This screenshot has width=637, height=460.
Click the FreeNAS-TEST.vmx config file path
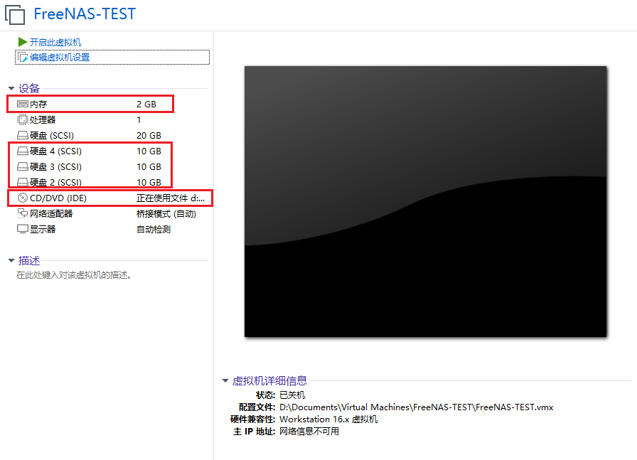[x=417, y=407]
